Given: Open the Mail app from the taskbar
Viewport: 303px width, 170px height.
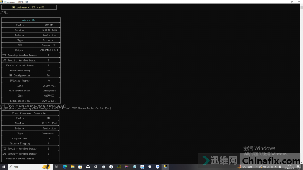Looking at the screenshot, I should point(88,167).
